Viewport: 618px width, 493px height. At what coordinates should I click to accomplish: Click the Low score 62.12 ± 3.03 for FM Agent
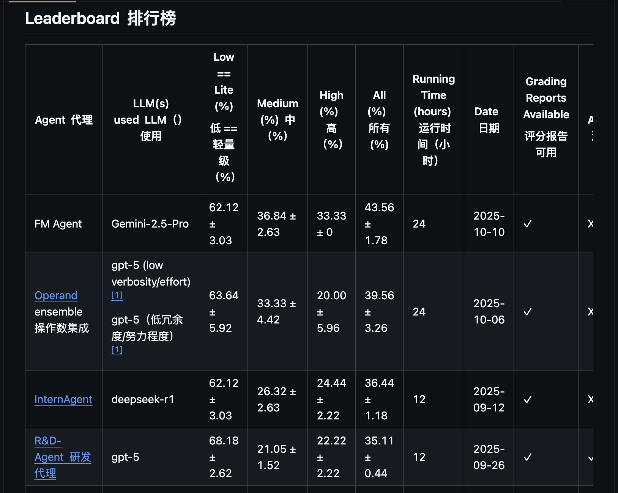coord(224,224)
